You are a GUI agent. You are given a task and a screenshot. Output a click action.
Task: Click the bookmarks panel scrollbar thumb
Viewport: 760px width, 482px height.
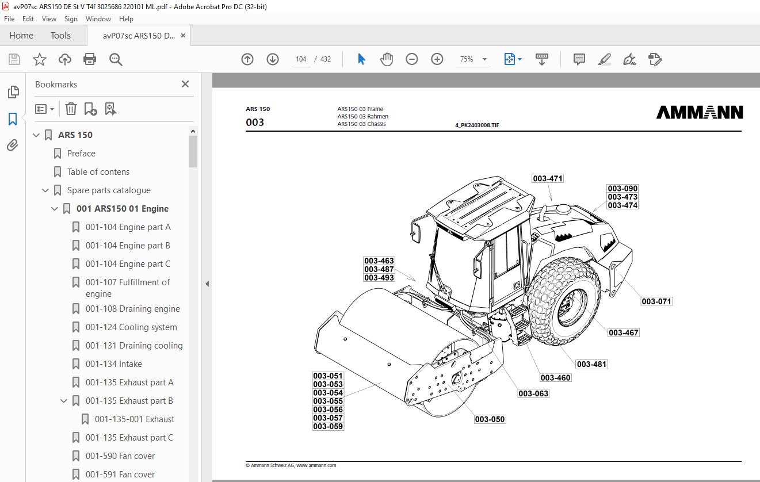point(193,151)
